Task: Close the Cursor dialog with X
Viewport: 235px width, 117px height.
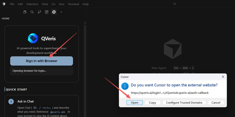Action: (x=223, y=77)
